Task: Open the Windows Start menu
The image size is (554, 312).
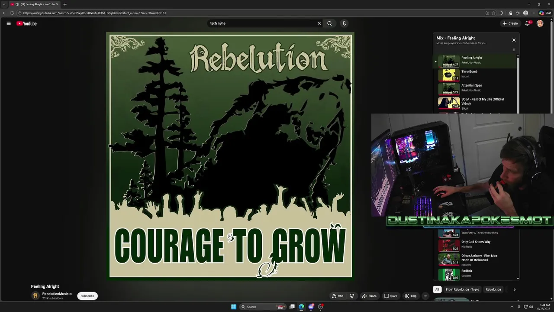Action: point(234,307)
